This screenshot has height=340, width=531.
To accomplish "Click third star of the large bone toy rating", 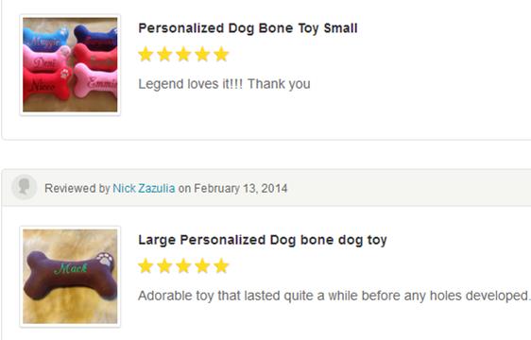I will tap(183, 265).
